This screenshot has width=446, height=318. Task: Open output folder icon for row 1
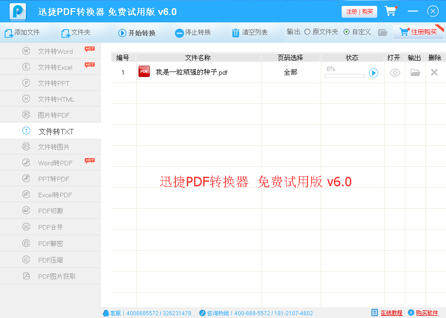(415, 72)
